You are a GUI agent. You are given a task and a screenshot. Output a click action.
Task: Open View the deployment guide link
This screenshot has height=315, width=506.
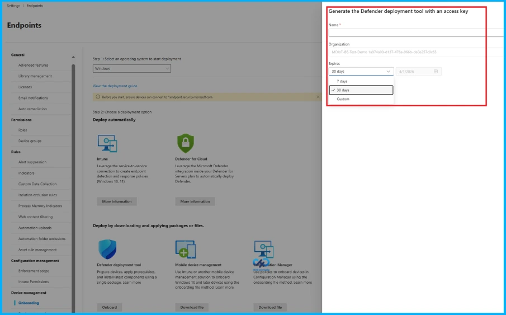click(x=115, y=86)
